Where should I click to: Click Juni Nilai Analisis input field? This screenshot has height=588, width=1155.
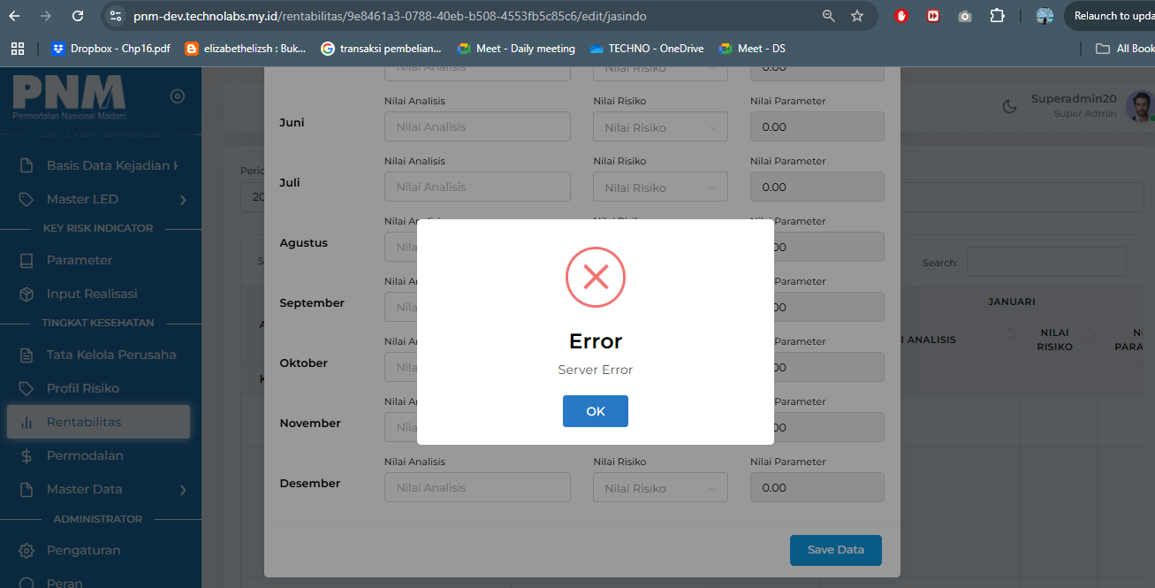click(477, 126)
